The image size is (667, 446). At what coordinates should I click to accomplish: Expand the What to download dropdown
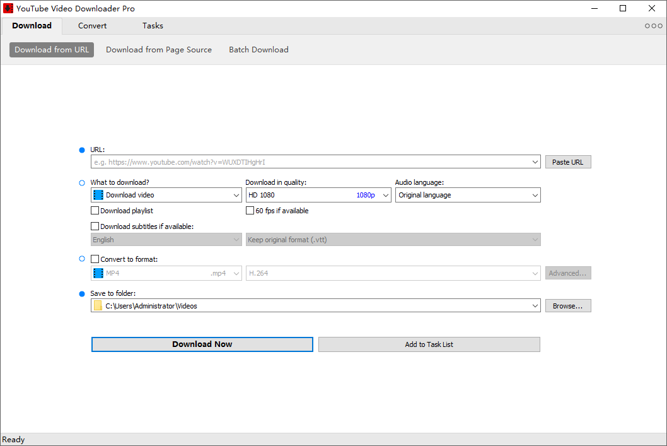coord(236,195)
